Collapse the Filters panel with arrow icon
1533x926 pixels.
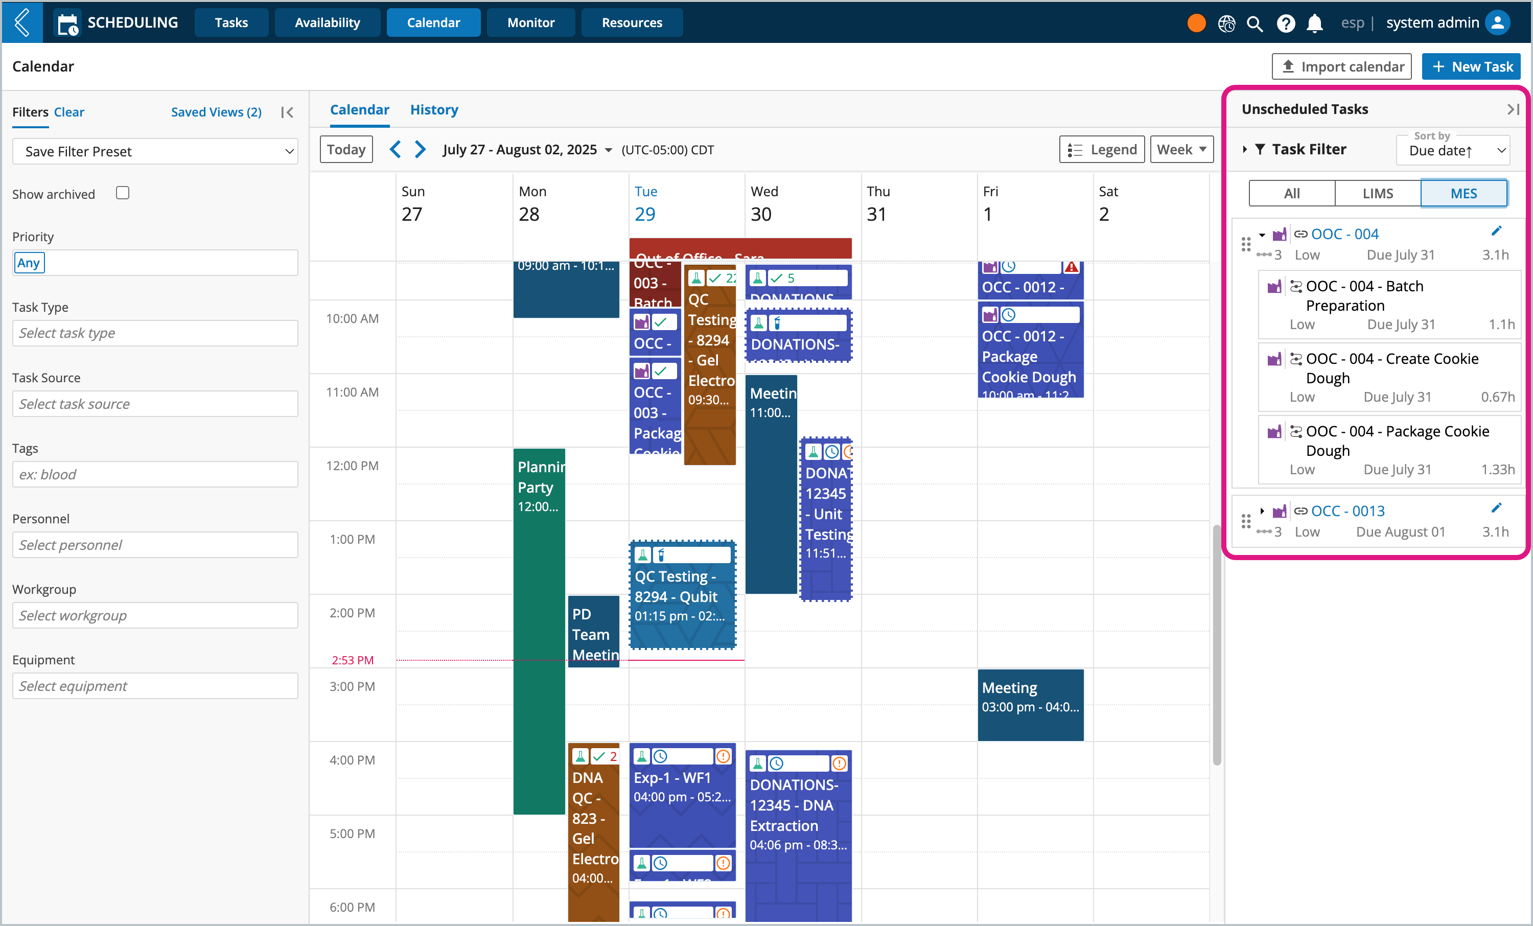(x=287, y=112)
